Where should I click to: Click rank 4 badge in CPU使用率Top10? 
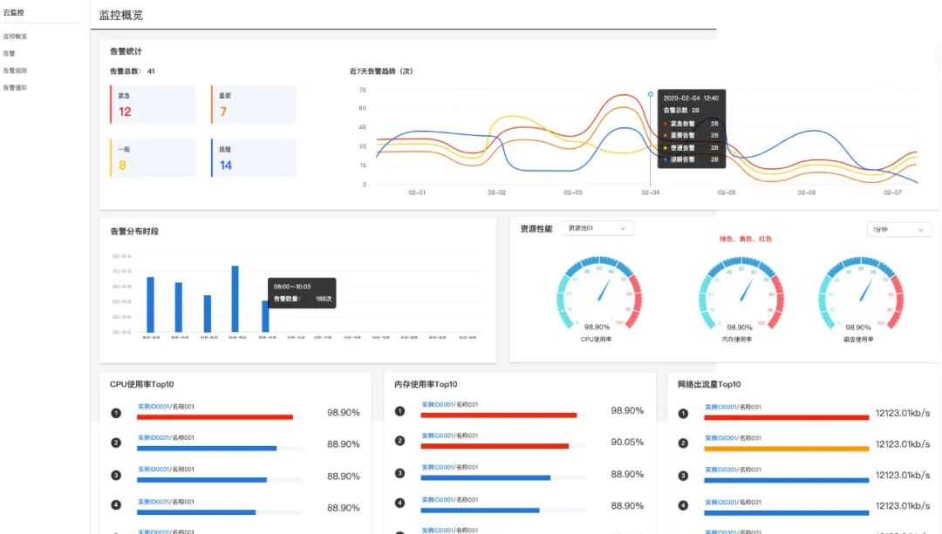116,505
